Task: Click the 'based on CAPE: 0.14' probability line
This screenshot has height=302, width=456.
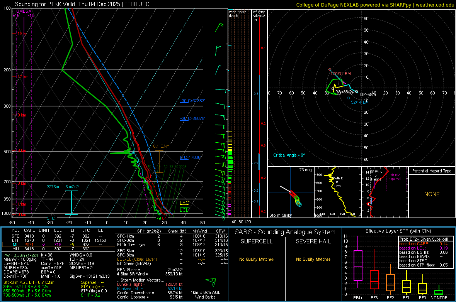Action: tap(424, 244)
